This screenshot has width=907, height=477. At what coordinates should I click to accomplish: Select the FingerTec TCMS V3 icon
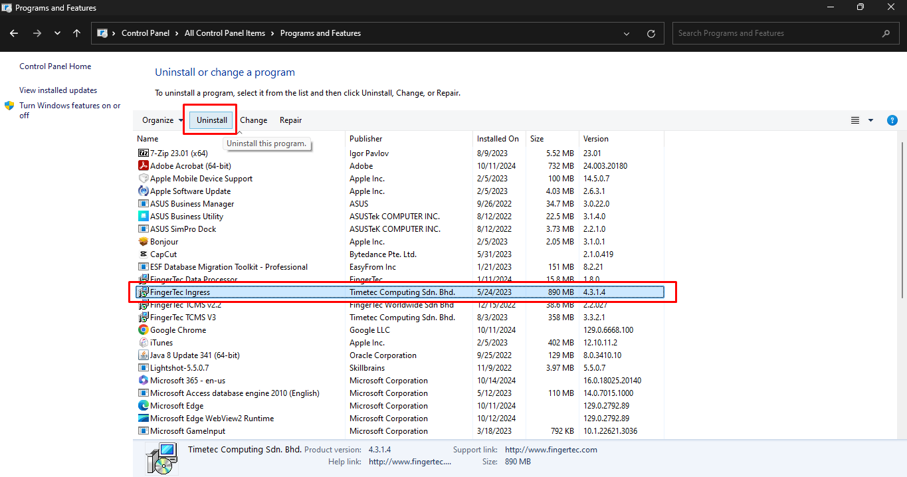(143, 318)
